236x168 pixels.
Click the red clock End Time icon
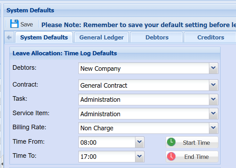171,156
